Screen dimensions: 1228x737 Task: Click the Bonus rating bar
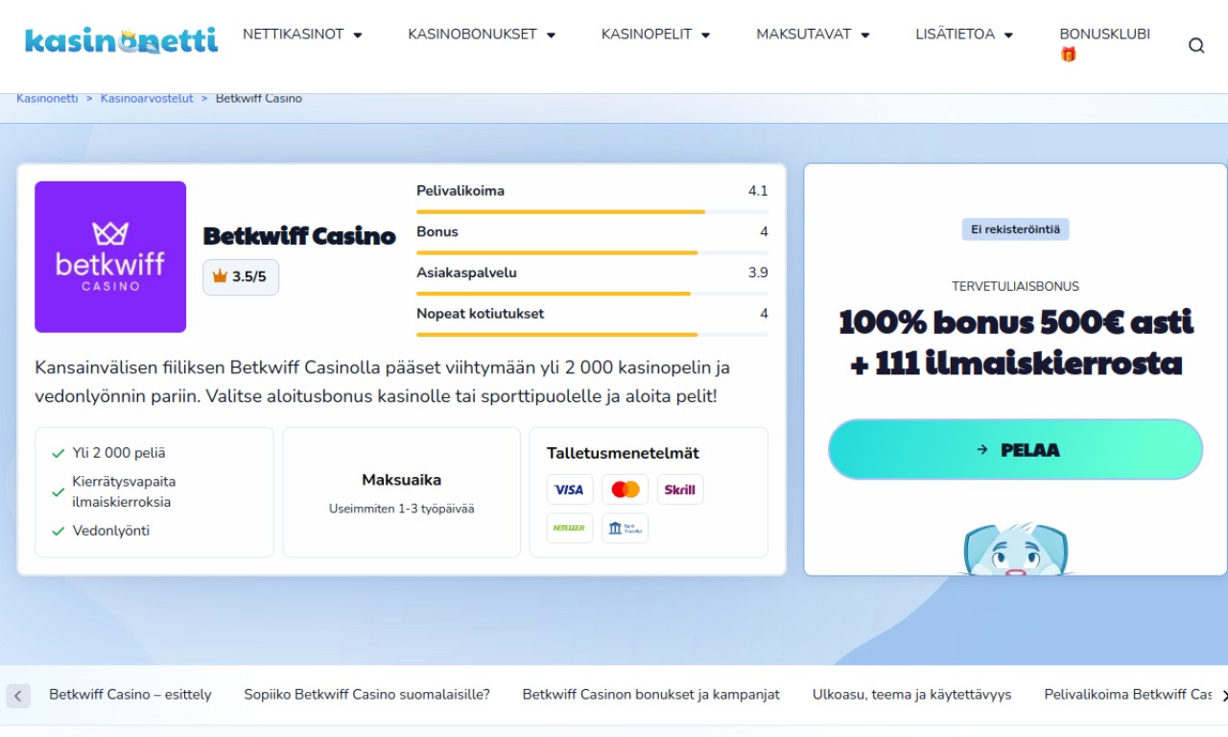(x=592, y=252)
